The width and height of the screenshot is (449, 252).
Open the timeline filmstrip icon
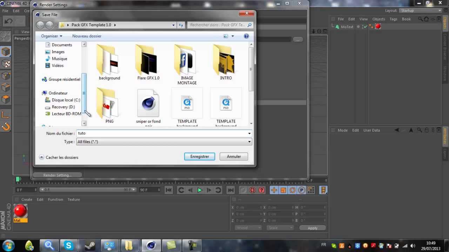(x=323, y=190)
